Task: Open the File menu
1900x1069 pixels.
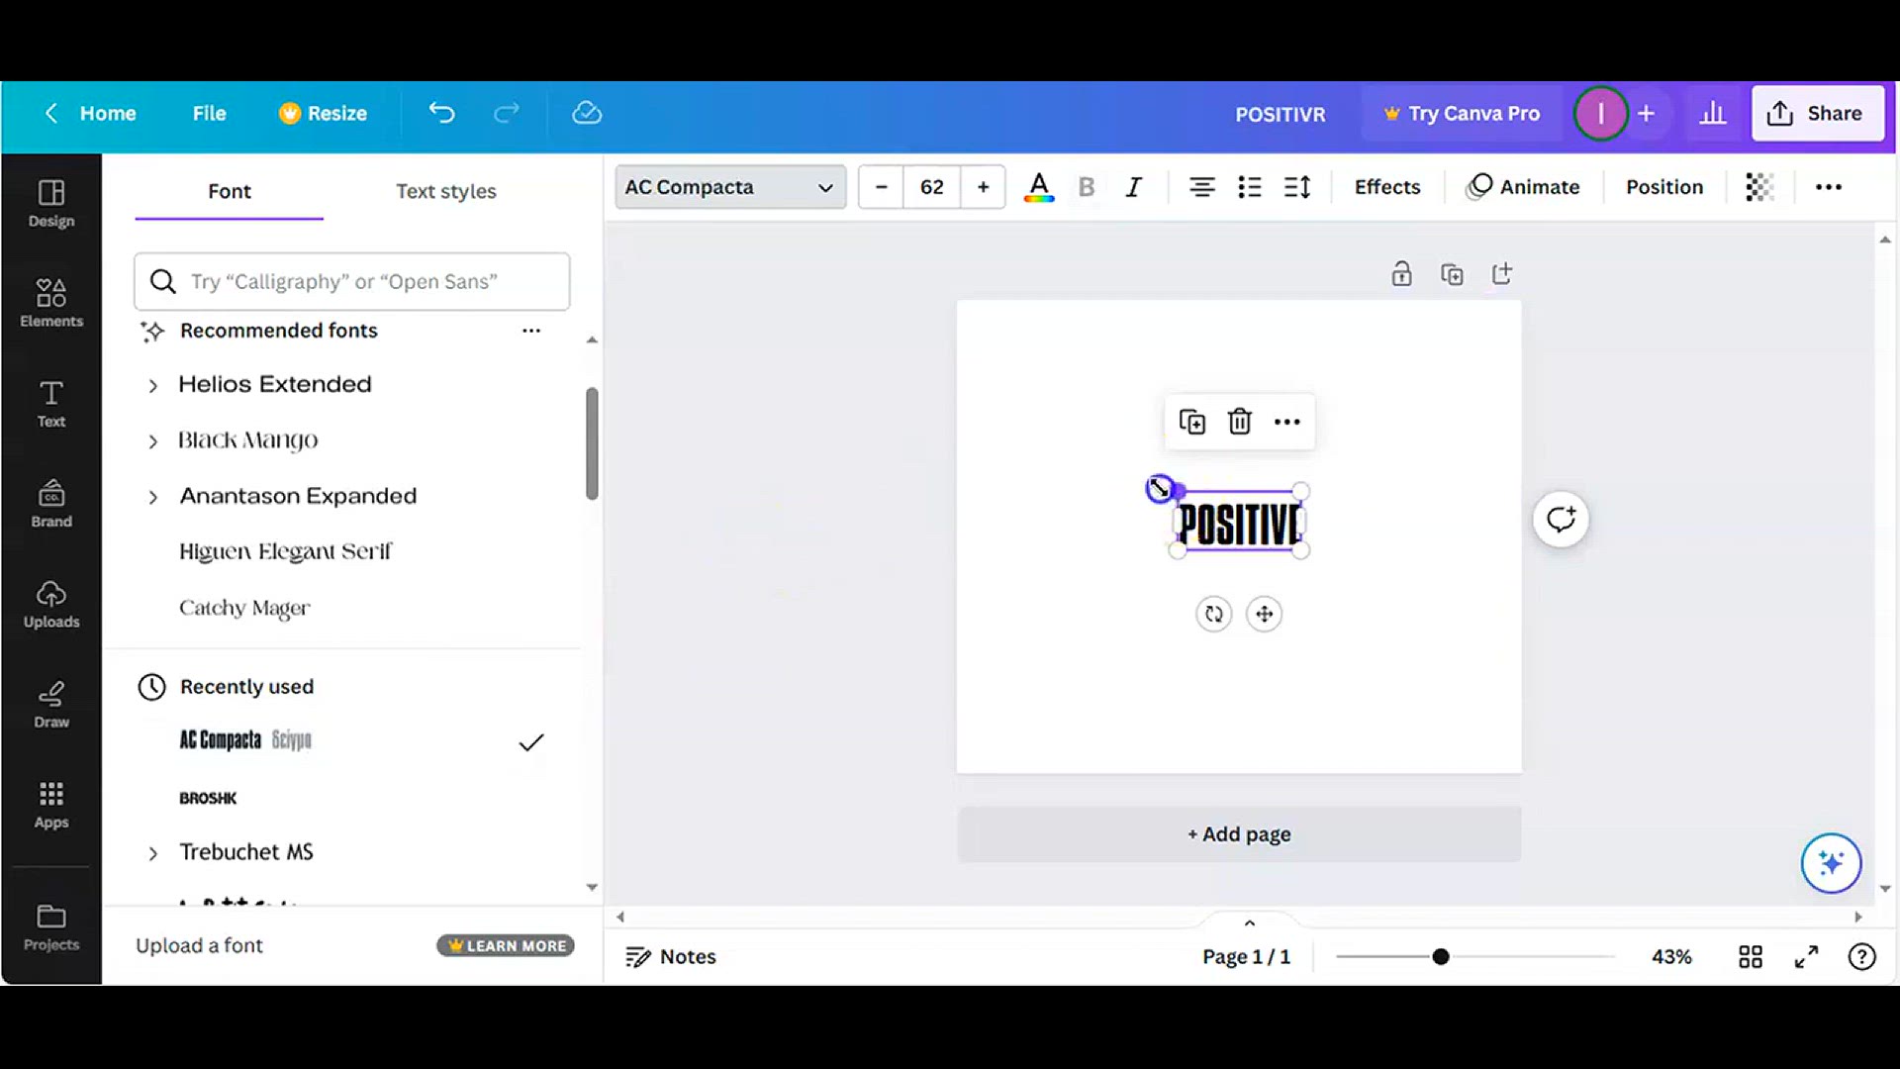Action: coord(209,113)
